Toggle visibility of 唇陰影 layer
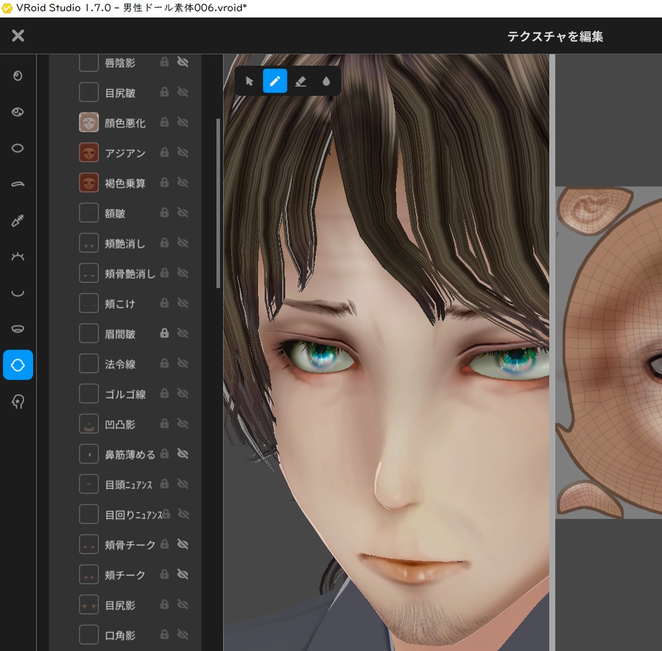Viewport: 662px width, 651px height. pos(182,62)
